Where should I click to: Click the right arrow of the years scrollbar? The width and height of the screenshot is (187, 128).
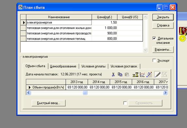pyautogui.click(x=165, y=93)
